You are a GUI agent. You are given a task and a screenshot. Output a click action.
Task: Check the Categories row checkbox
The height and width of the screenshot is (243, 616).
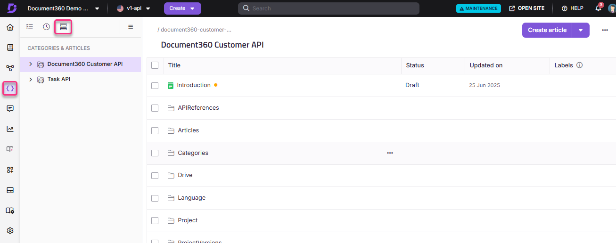155,153
